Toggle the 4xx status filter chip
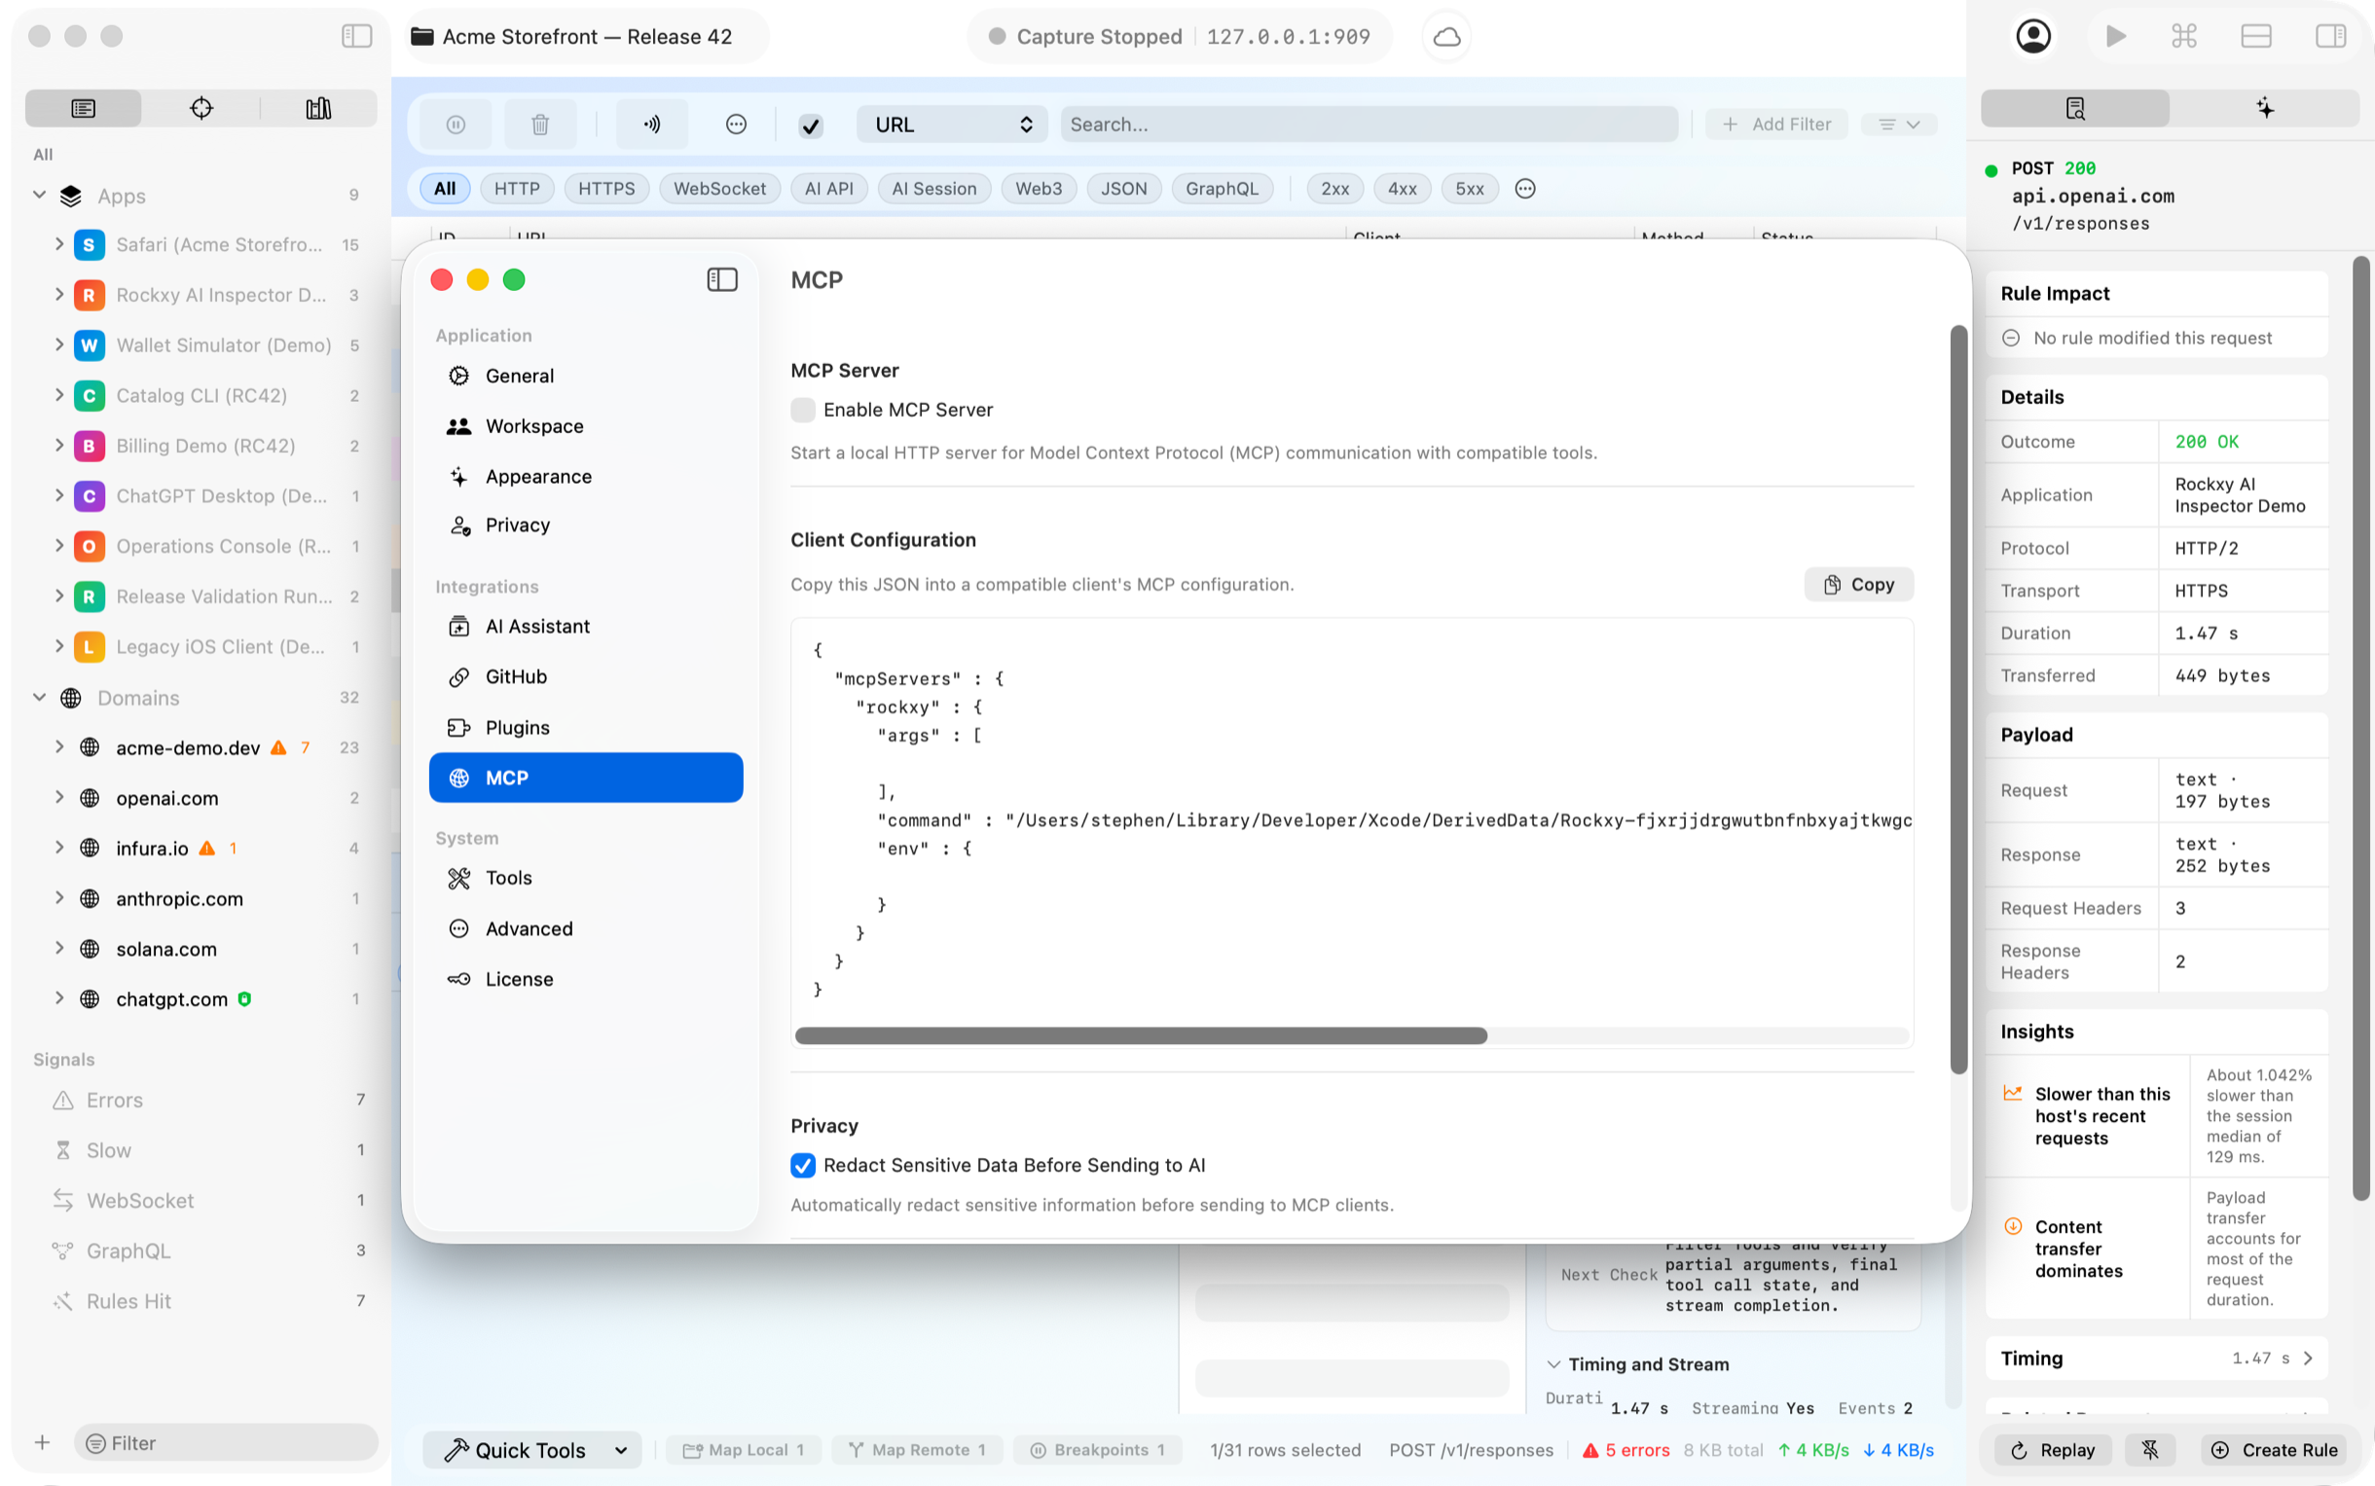 [1402, 189]
